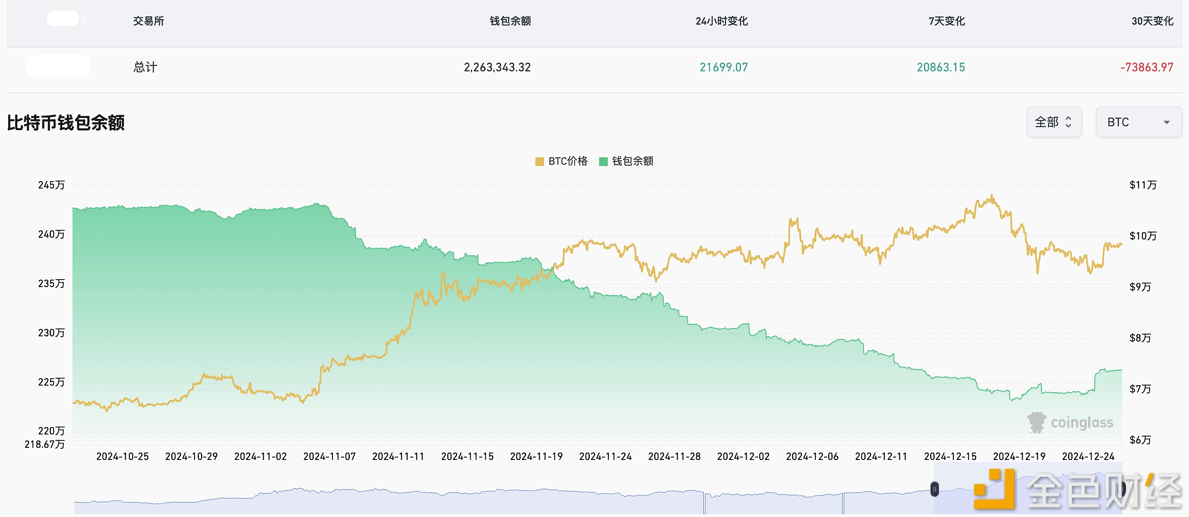Click the 2024-10-25 x-axis date label
The height and width of the screenshot is (517, 1189).
pyautogui.click(x=122, y=456)
